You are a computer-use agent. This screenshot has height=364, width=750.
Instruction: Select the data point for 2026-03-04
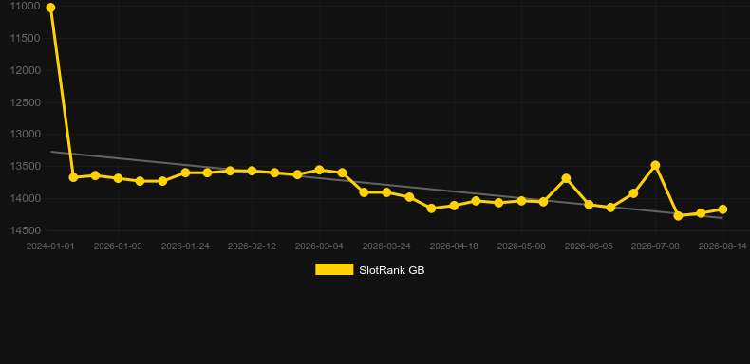(x=319, y=170)
